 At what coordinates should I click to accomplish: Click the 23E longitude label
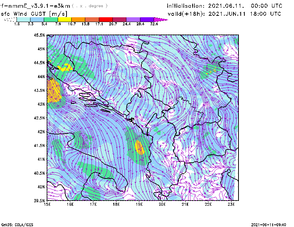click(231, 204)
